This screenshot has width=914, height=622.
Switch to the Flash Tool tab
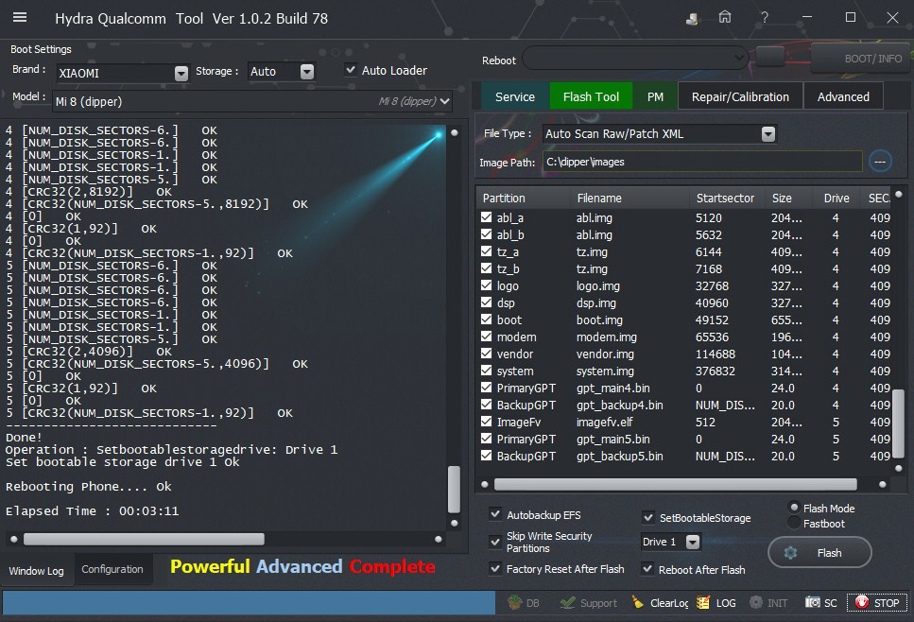(591, 96)
